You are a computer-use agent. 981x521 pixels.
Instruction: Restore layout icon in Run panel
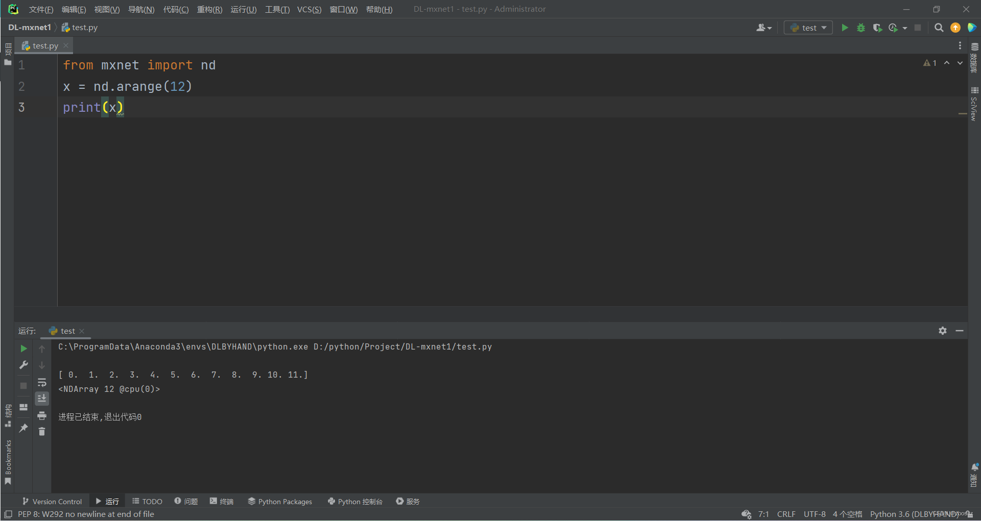[23, 407]
